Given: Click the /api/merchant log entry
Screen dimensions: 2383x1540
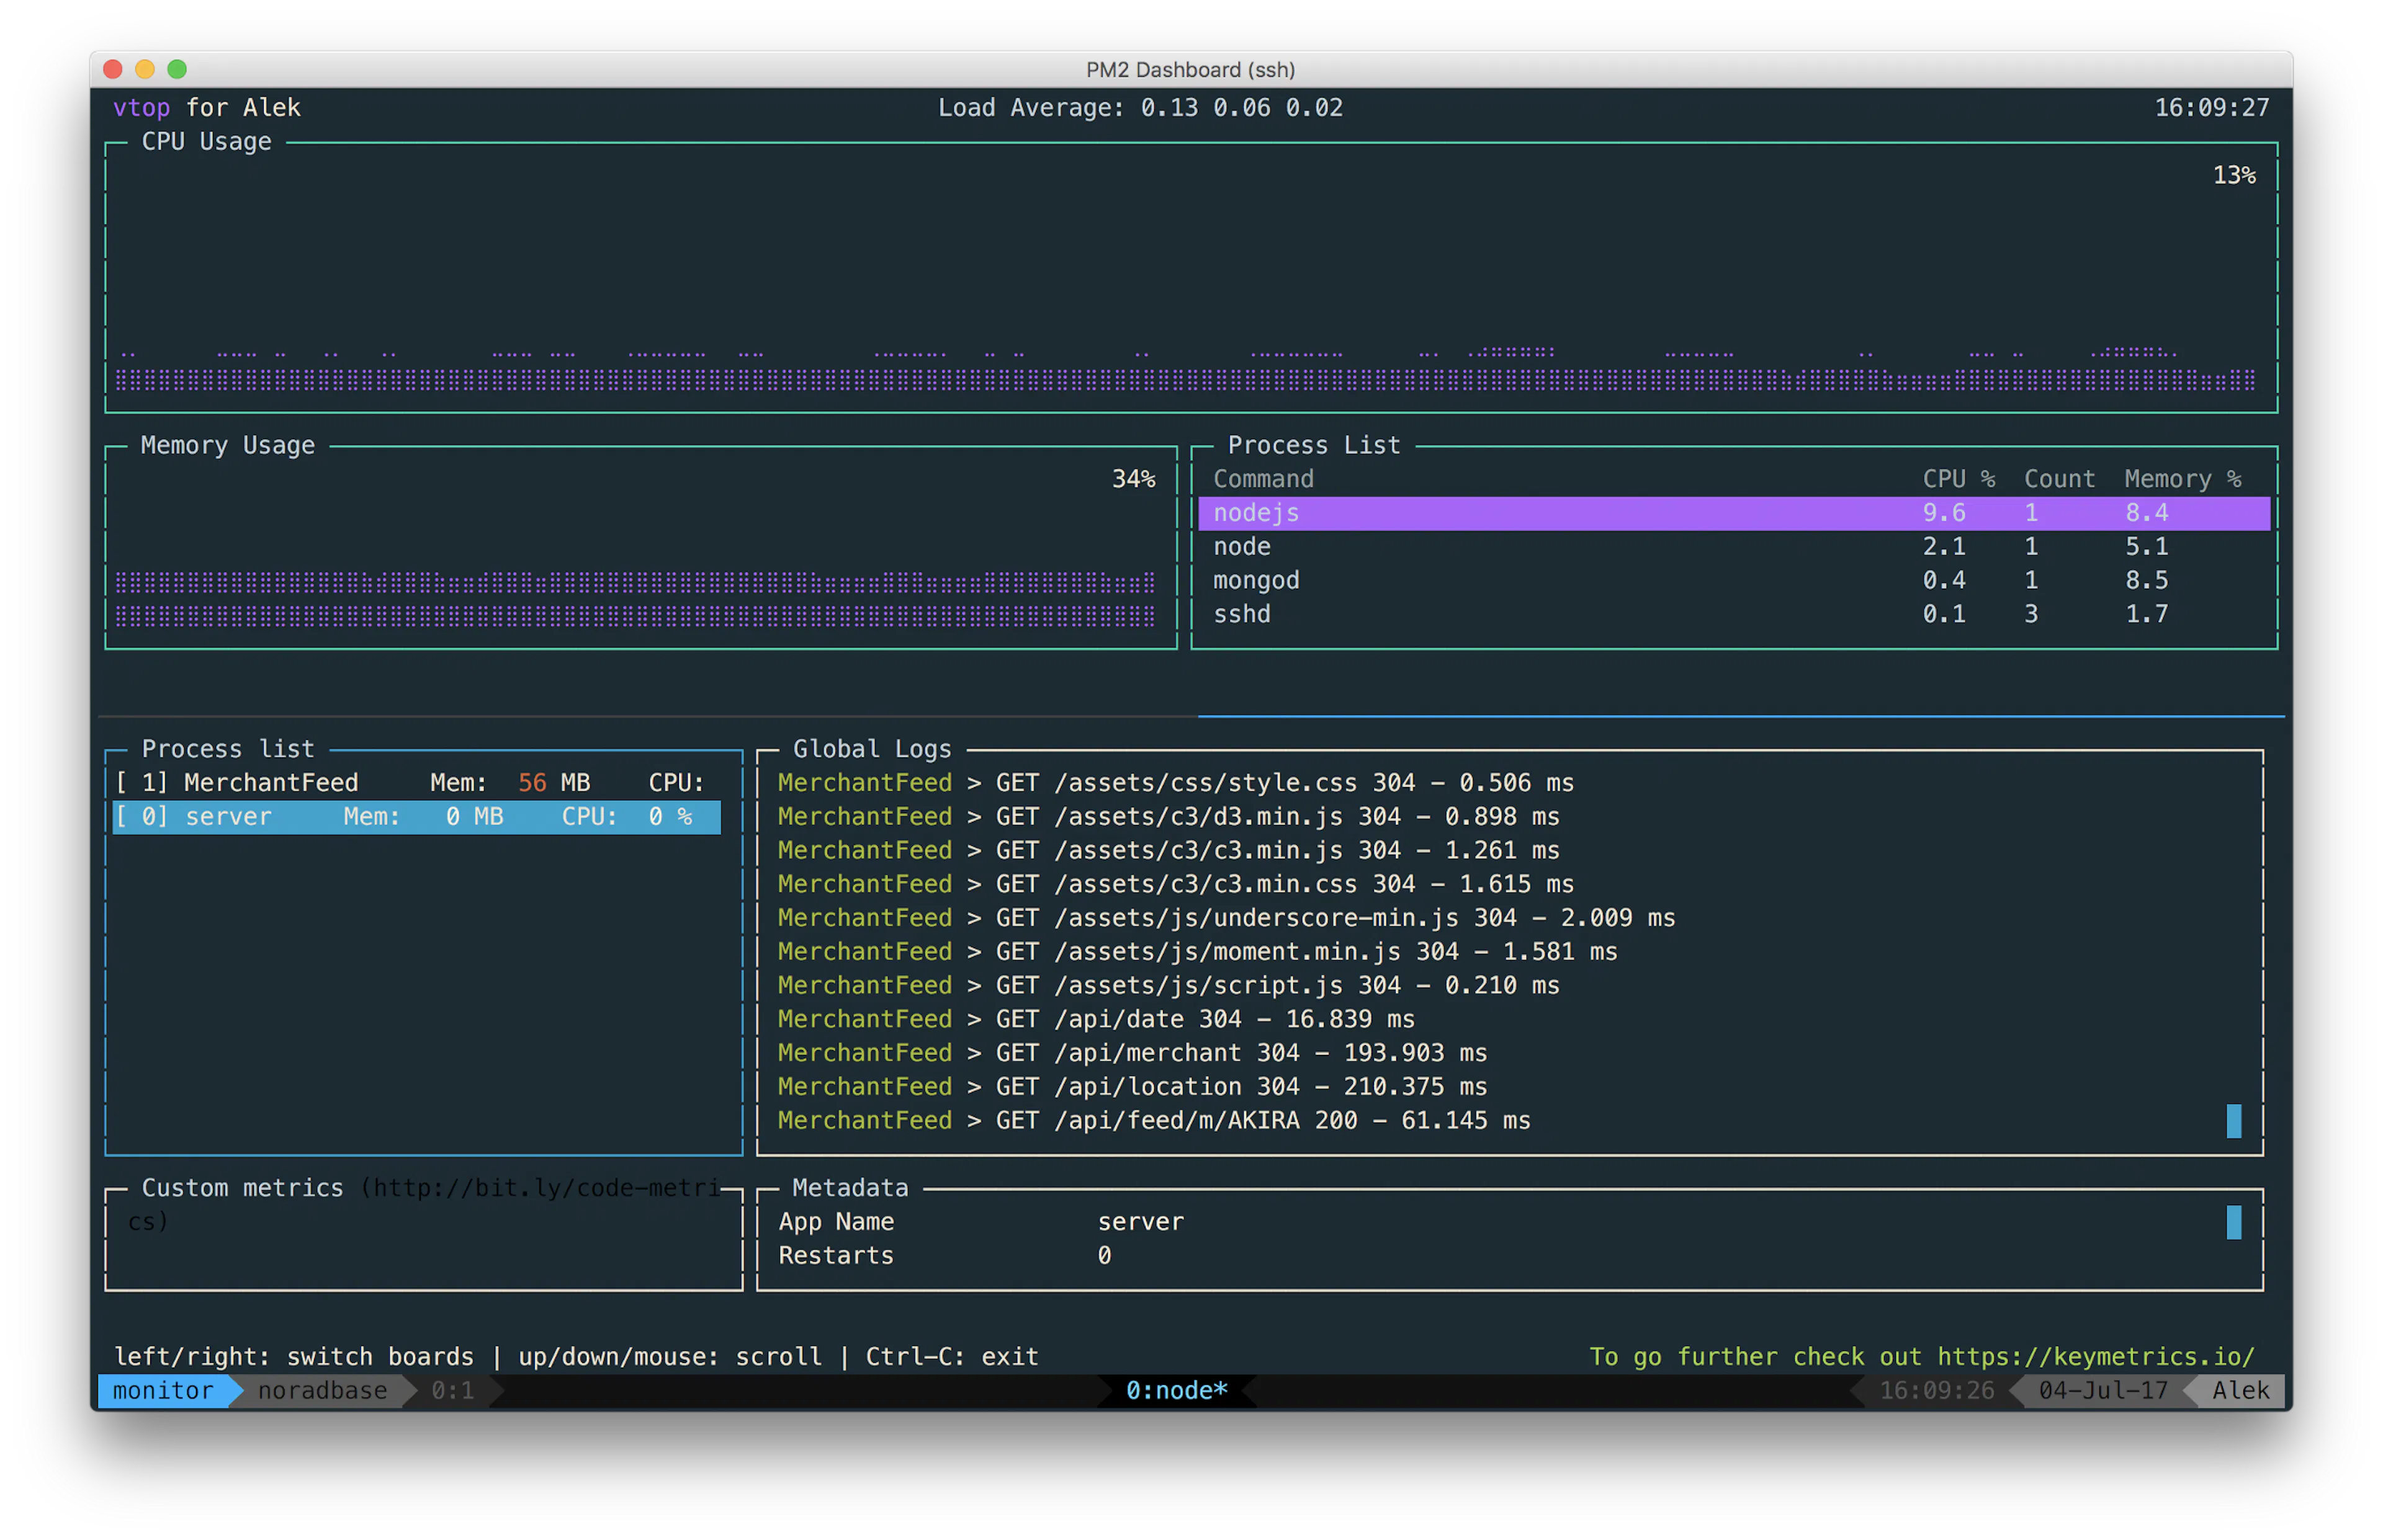Looking at the screenshot, I should (x=1133, y=1053).
